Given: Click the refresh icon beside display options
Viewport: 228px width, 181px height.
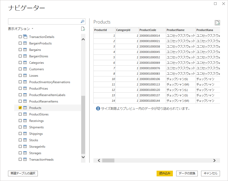Looking at the screenshot, I should (83, 29).
